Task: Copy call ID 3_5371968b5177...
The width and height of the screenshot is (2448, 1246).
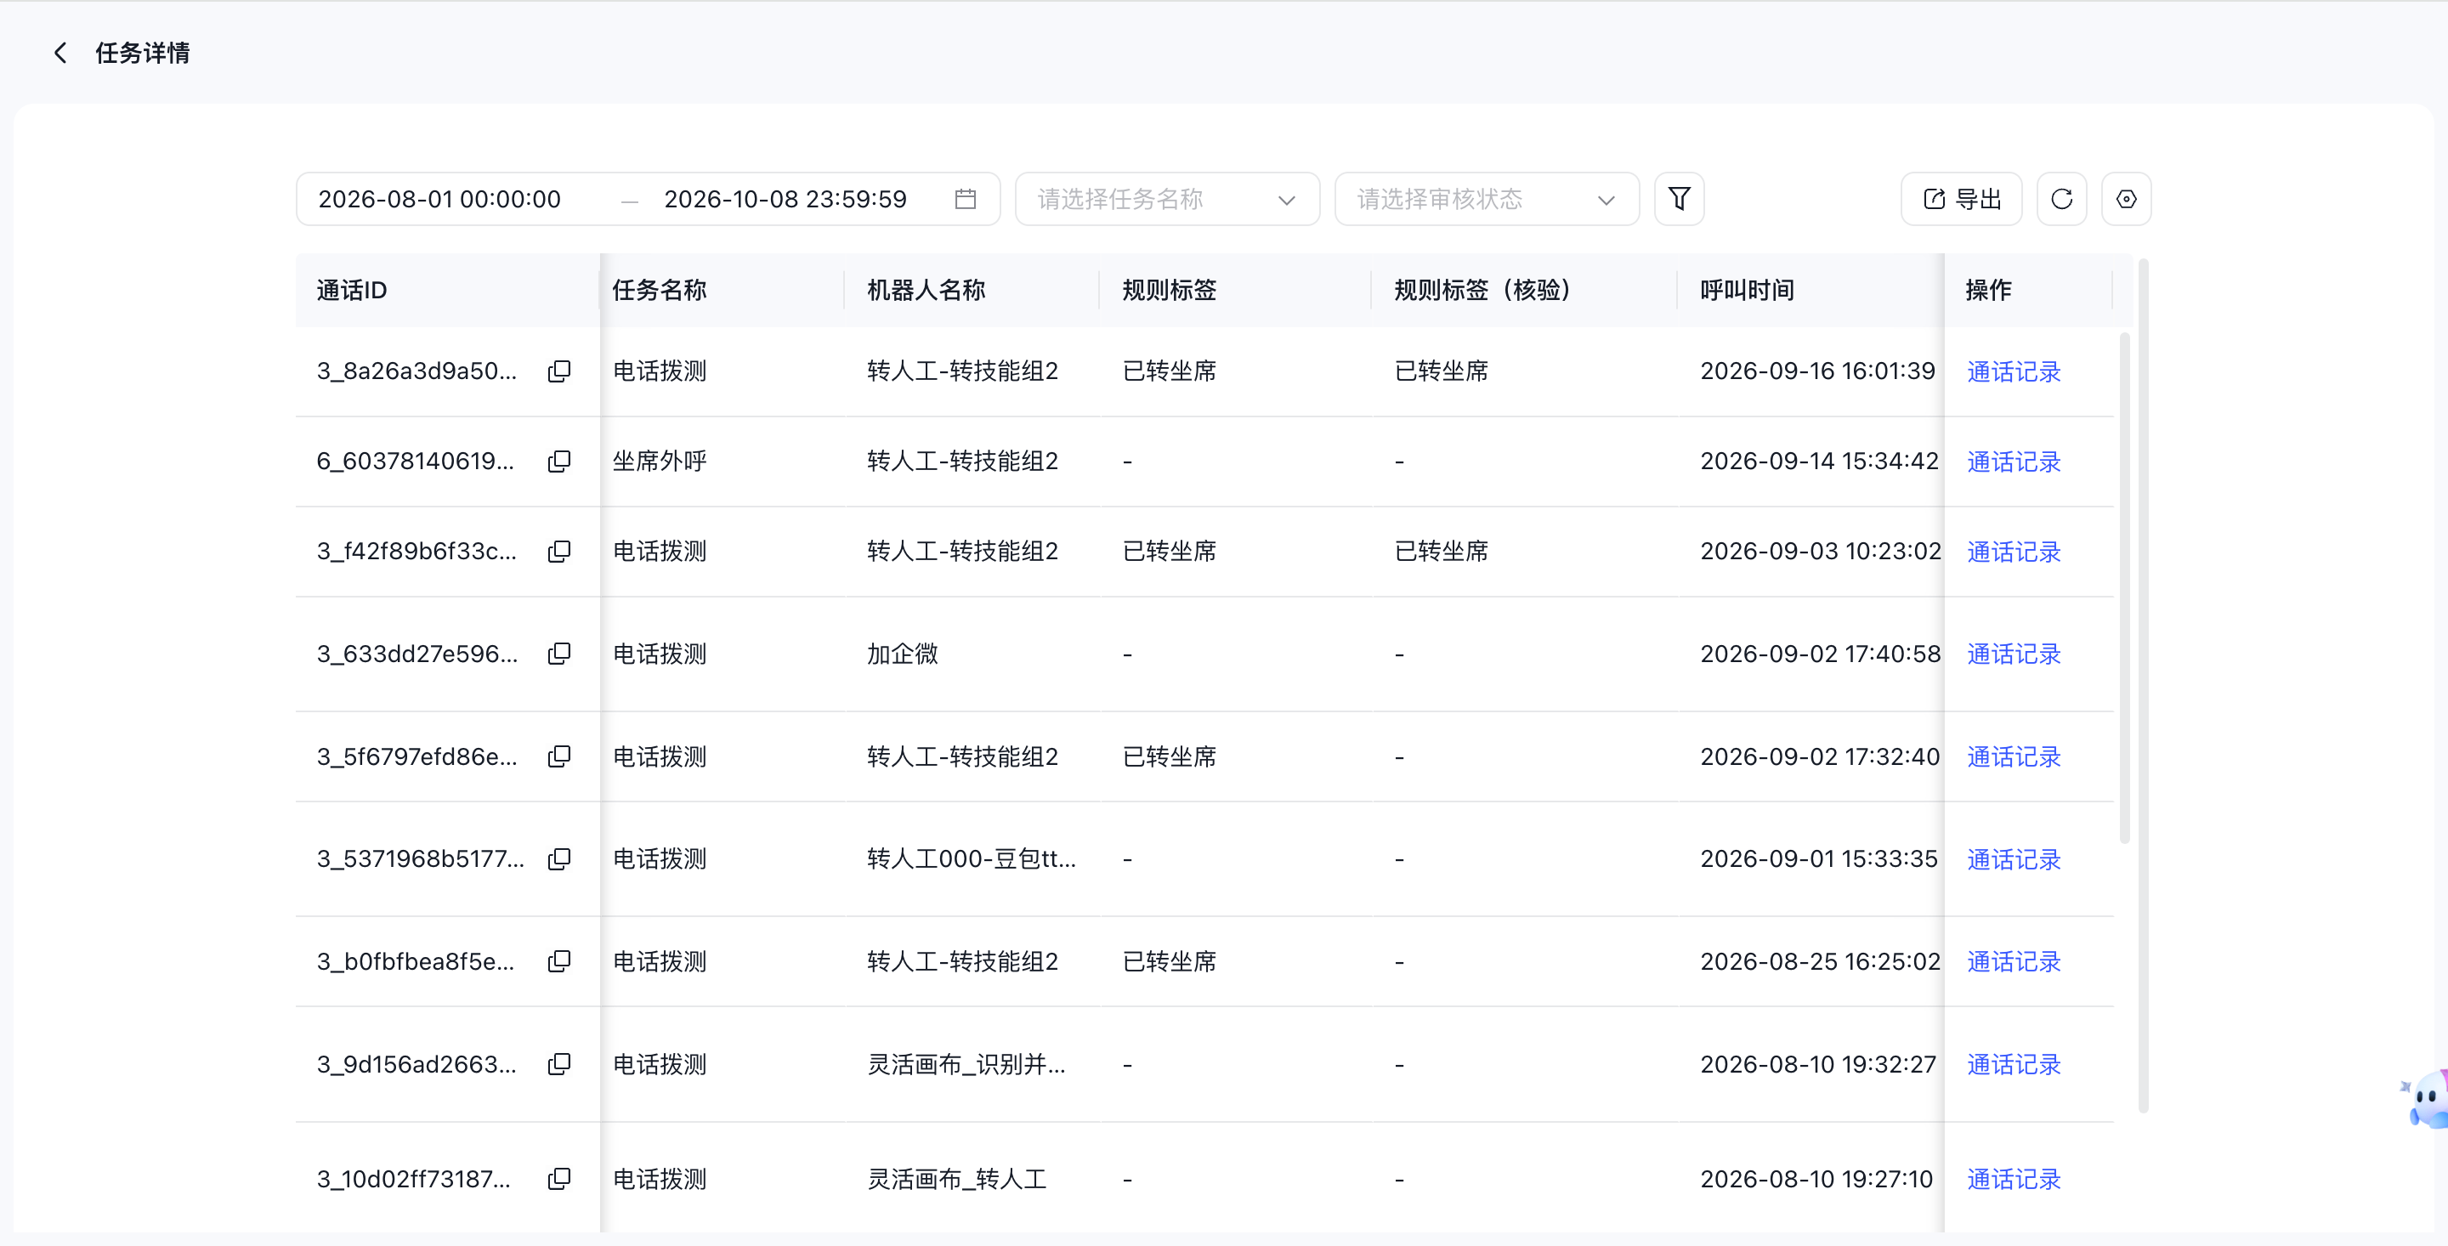Action: pyautogui.click(x=558, y=859)
